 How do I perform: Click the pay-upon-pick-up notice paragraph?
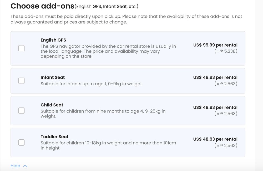click(x=126, y=19)
